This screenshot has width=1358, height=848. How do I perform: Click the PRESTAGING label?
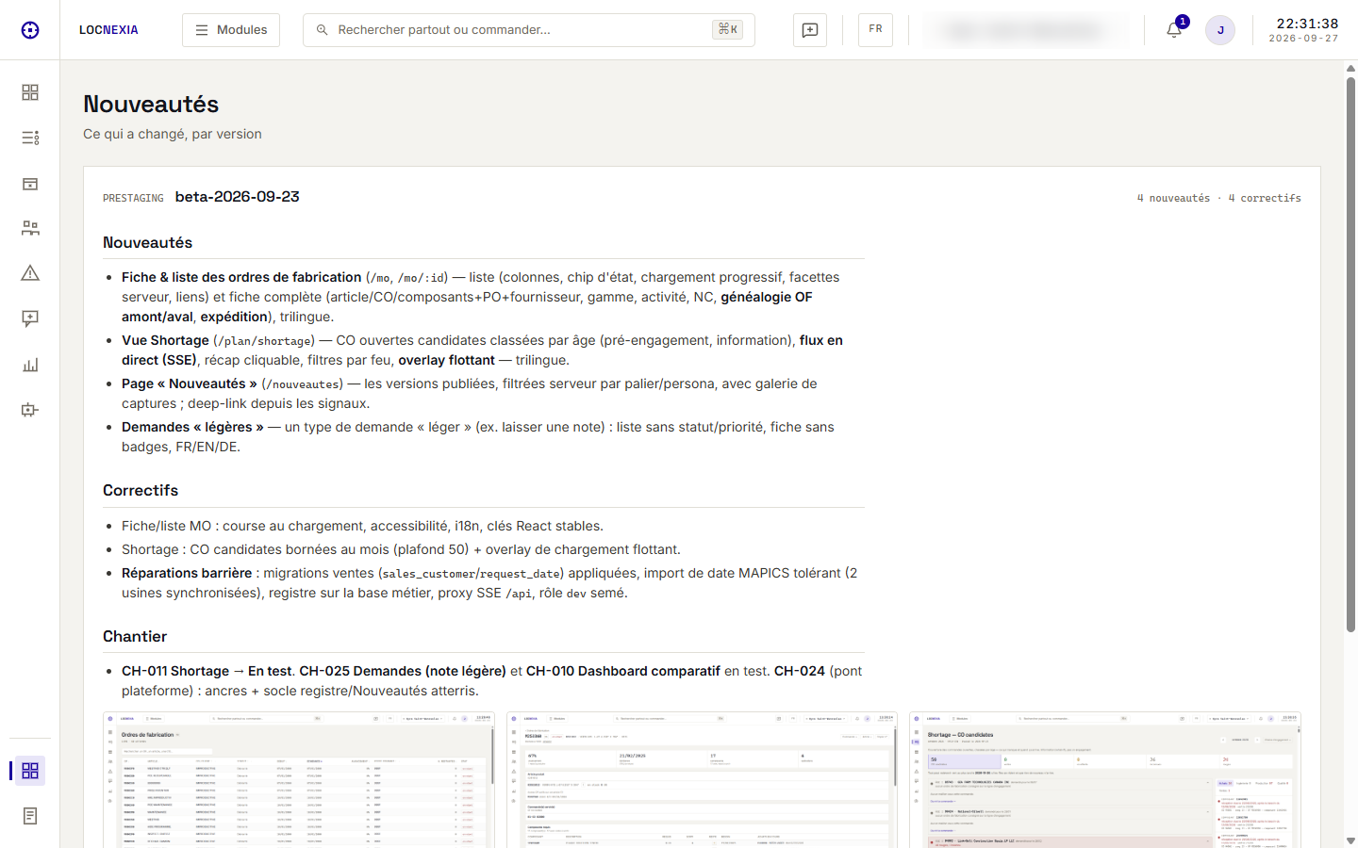[133, 198]
